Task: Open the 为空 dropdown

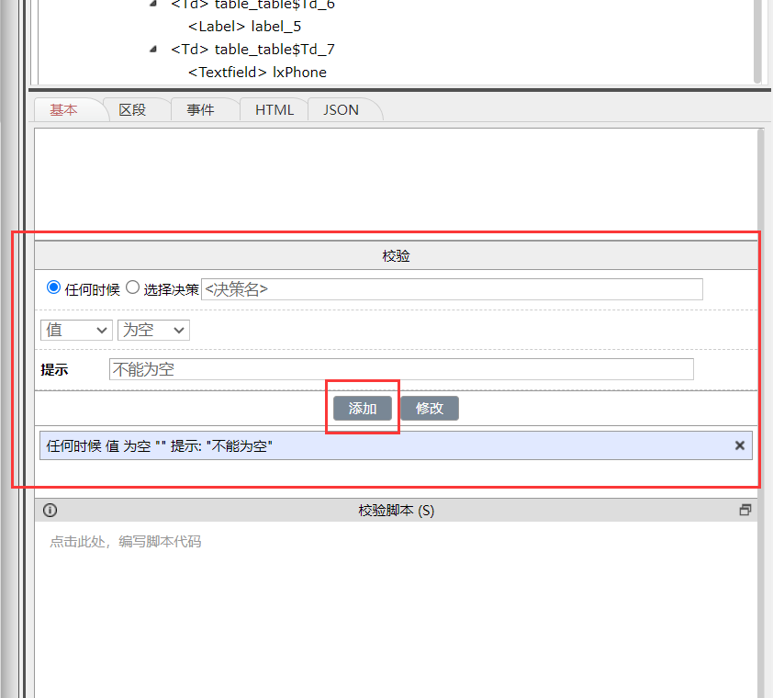Action: (152, 330)
